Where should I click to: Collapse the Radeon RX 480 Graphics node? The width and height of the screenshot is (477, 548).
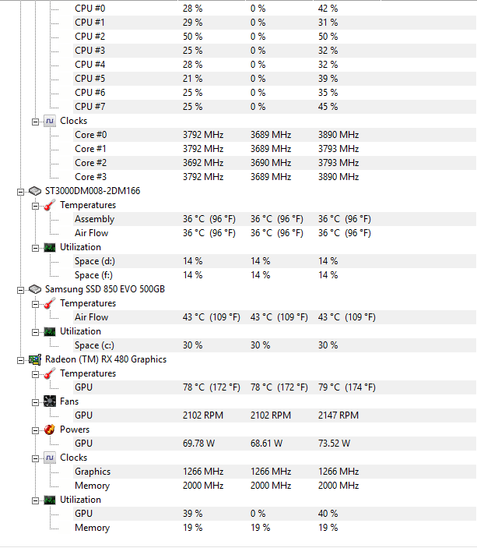(x=20, y=360)
